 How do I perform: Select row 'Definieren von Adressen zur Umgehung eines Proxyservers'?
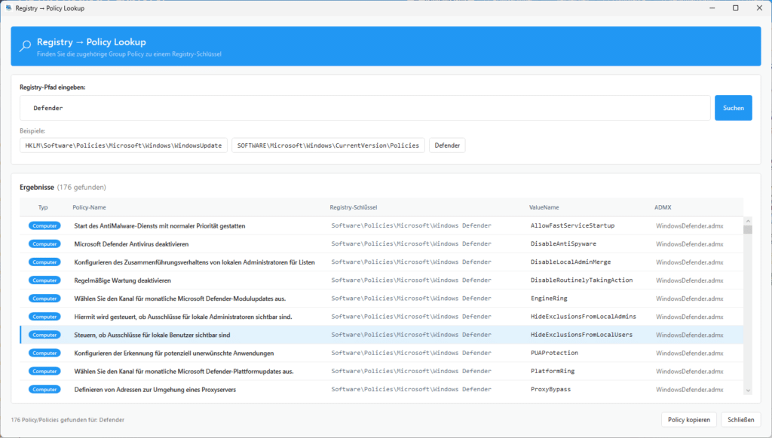pyautogui.click(x=381, y=389)
